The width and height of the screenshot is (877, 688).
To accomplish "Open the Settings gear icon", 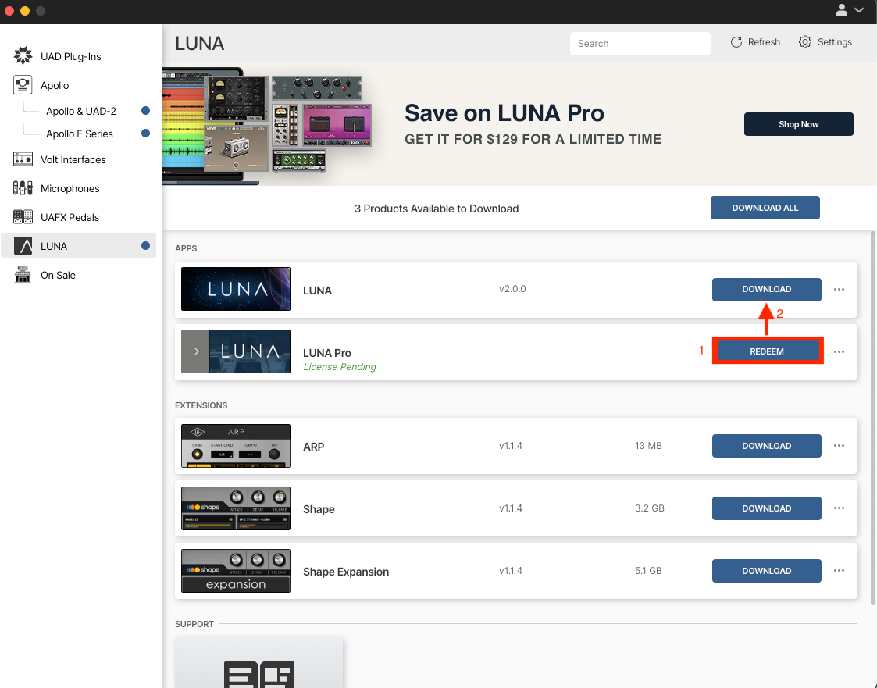I will coord(805,42).
